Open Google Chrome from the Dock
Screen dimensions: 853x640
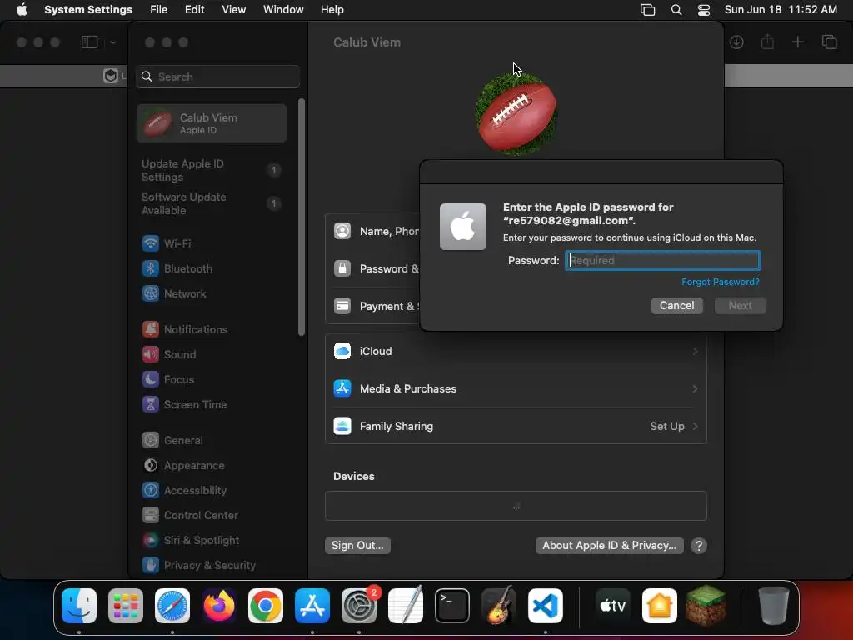tap(266, 606)
